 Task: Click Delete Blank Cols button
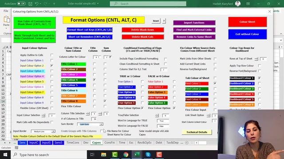click(143, 37)
